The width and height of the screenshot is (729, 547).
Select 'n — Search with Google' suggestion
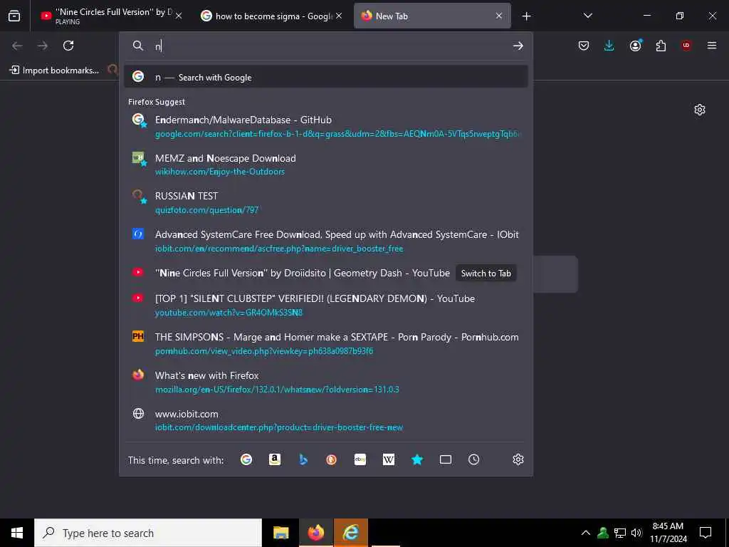coord(326,77)
